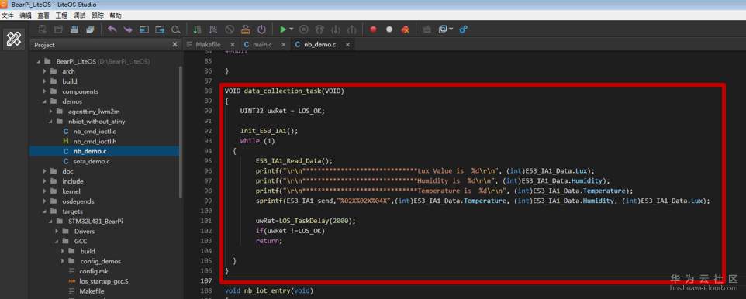The height and width of the screenshot is (299, 746).
Task: Open the 帮助 menu
Action: pos(116,15)
